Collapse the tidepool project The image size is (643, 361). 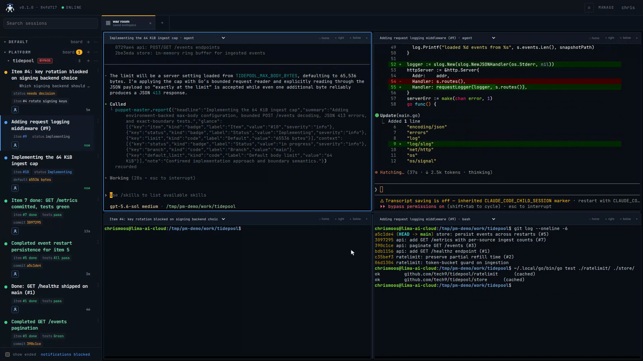pyautogui.click(x=8, y=61)
